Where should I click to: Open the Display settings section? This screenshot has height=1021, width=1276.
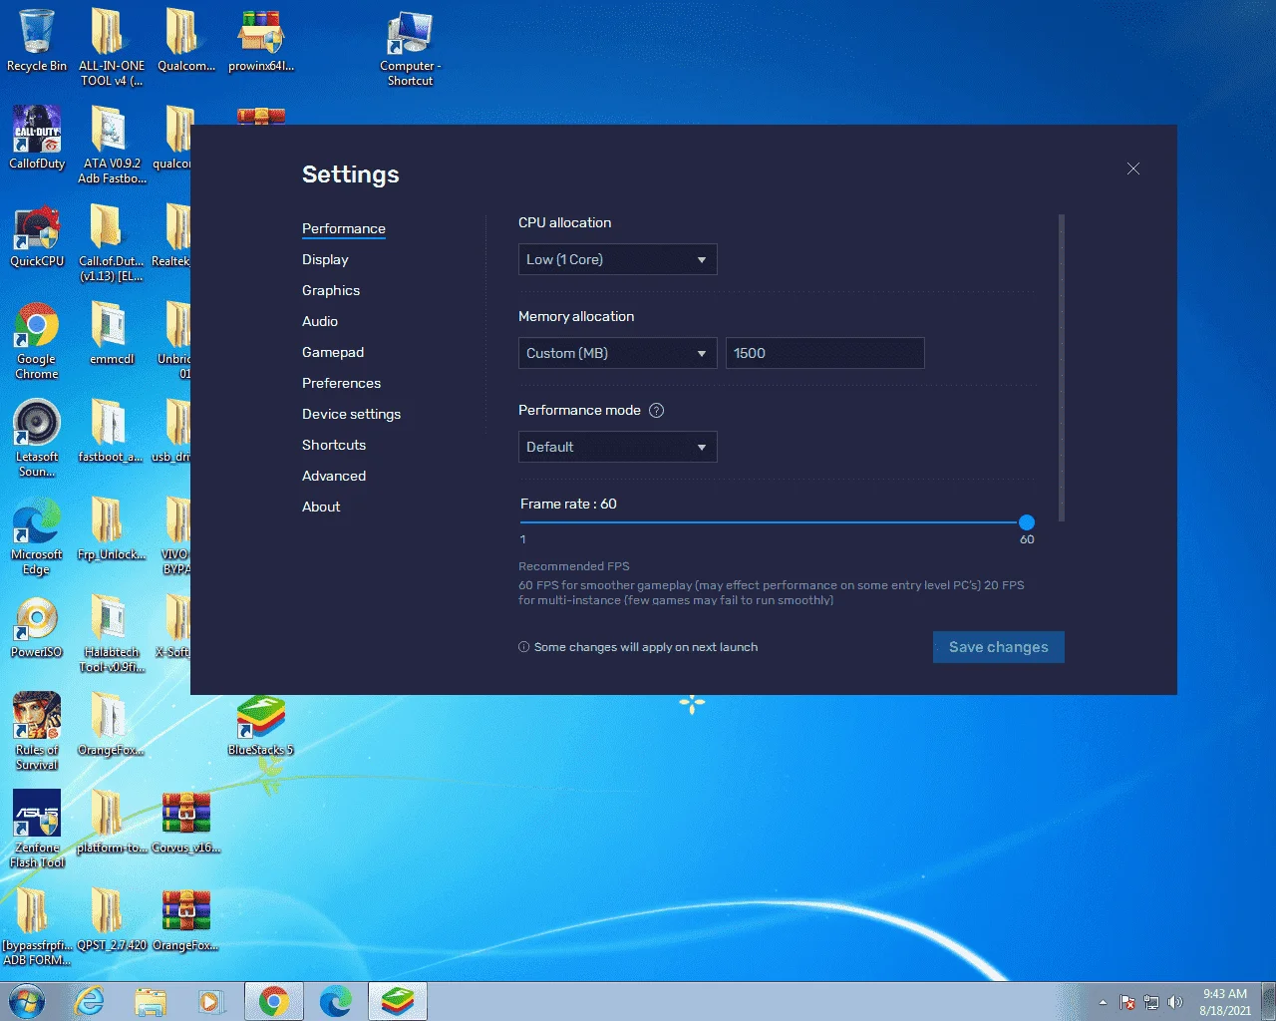(x=325, y=259)
